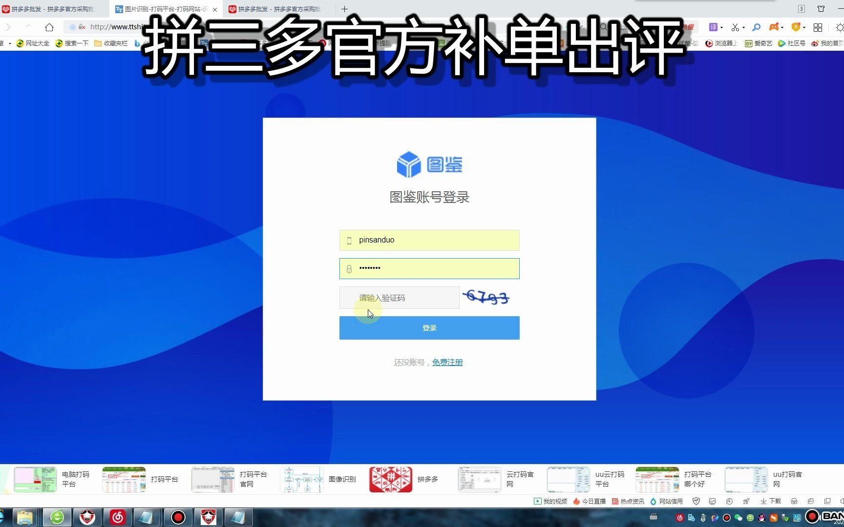The height and width of the screenshot is (527, 844).
Task: Click the QQ penguin tray icon
Action: 762,518
